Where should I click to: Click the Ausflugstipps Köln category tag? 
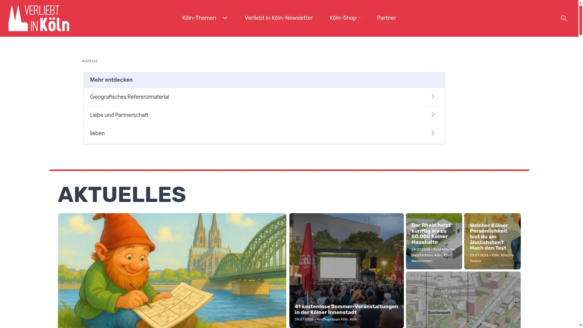coord(332,319)
